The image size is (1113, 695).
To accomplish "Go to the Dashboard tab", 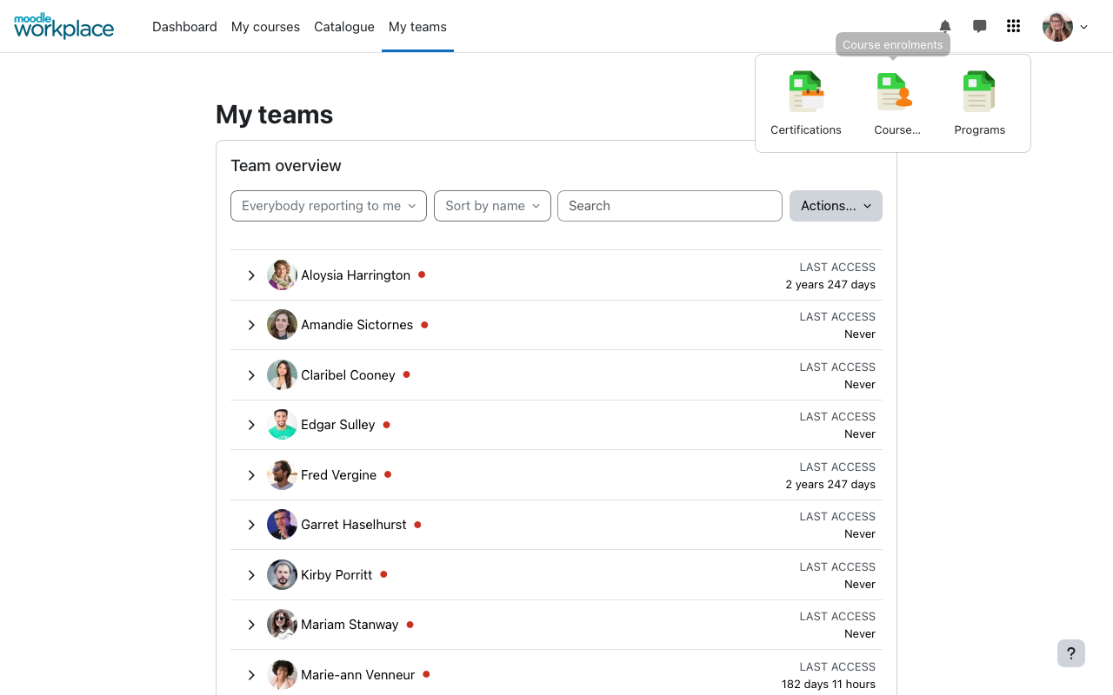I will tap(184, 27).
